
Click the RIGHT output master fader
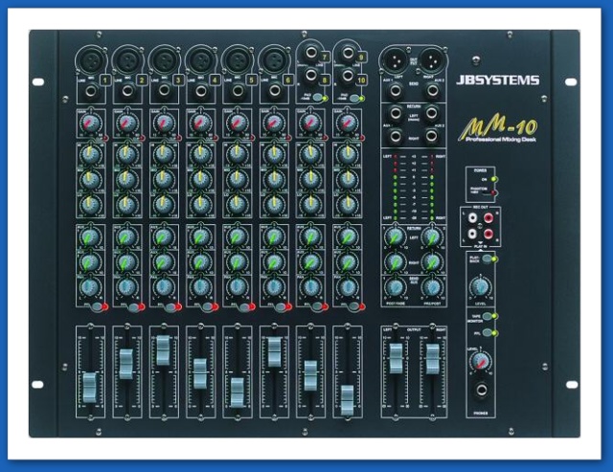click(432, 359)
